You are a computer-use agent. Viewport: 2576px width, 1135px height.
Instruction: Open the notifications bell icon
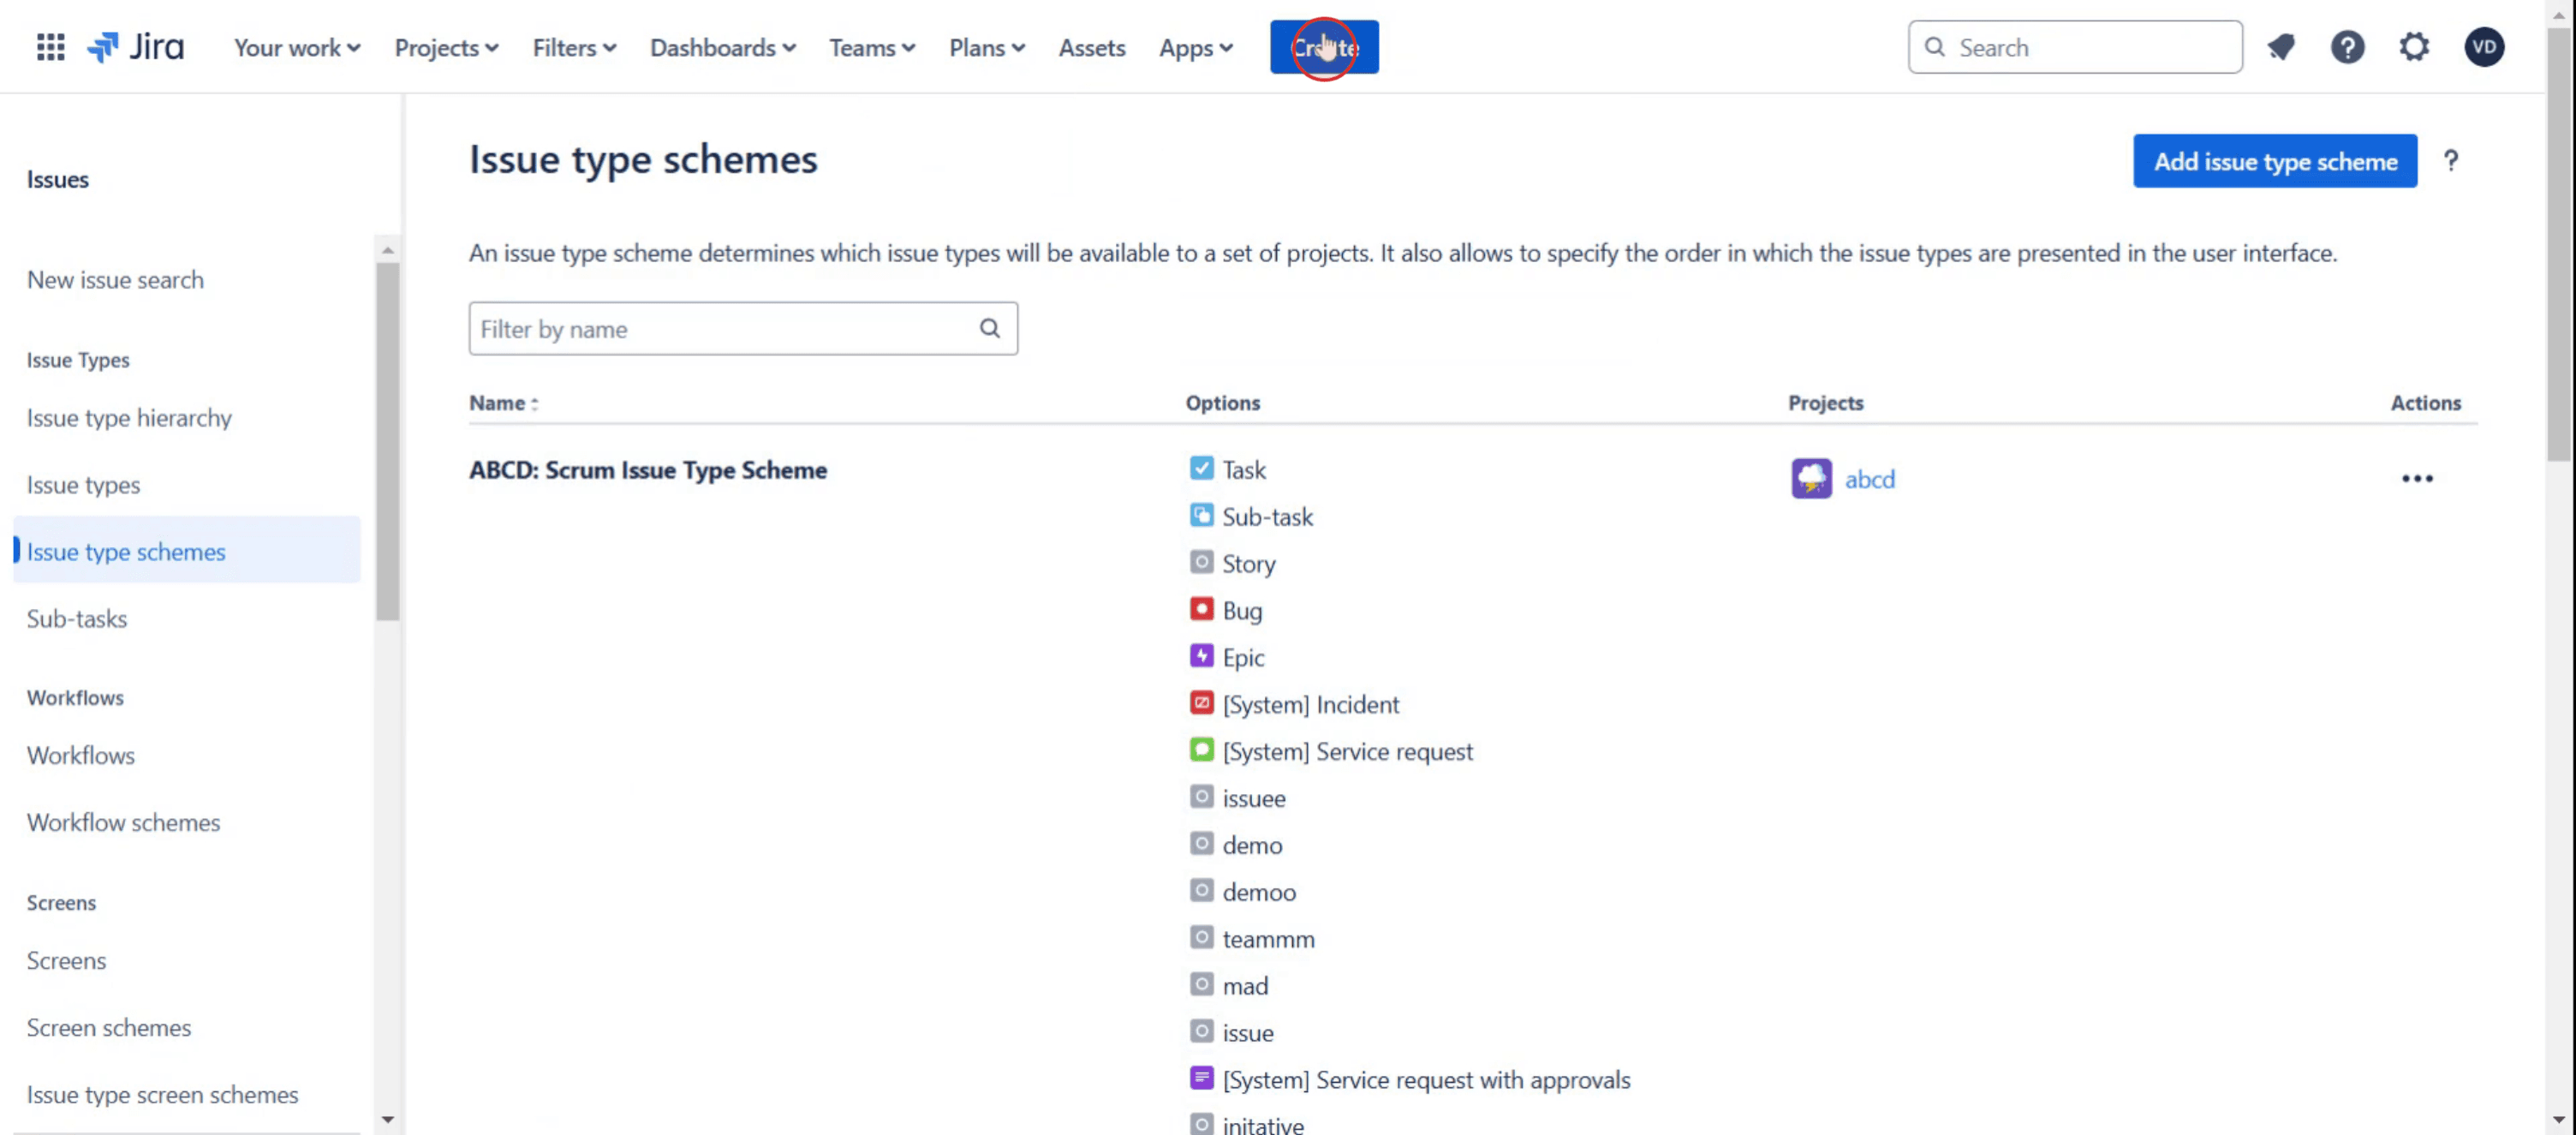coord(2281,47)
